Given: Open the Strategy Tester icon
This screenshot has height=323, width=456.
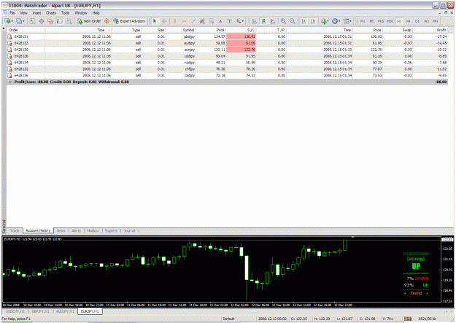Looking at the screenshot, I should 69,21.
